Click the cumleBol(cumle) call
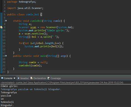Viewport: 131px width, 107px height. (x=30, y=65)
